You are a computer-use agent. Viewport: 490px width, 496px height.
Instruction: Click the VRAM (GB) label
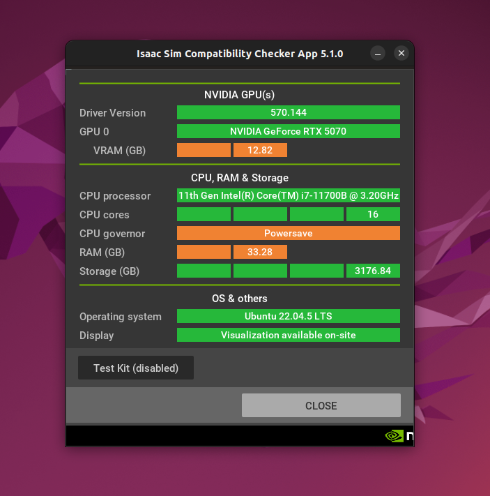119,151
